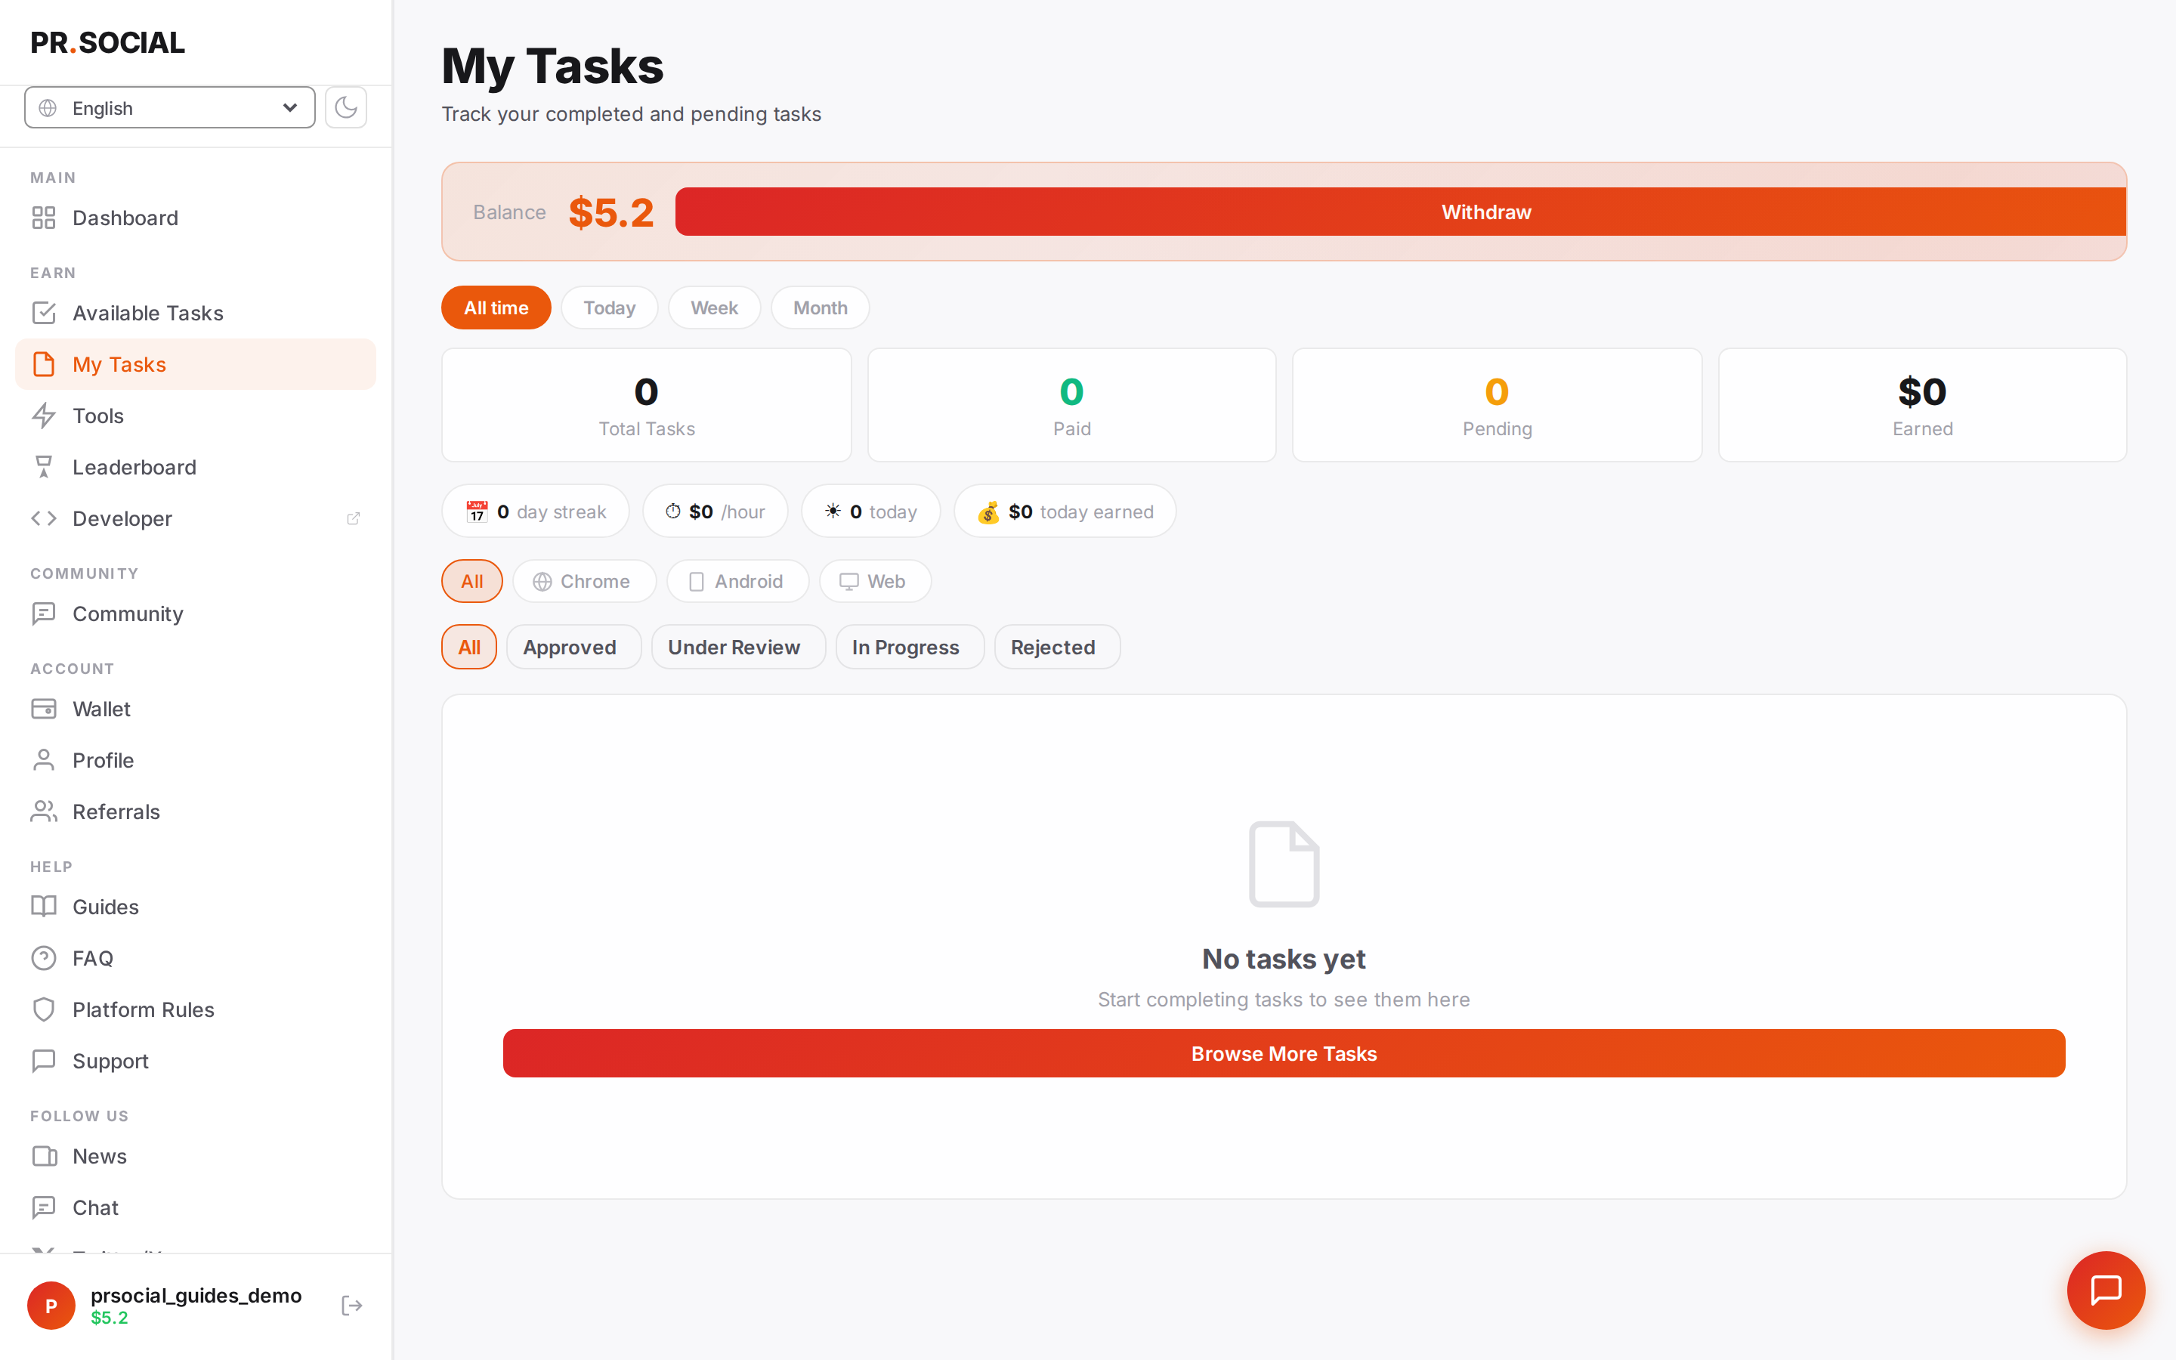Click the Leaderboard trophy icon

(43, 467)
